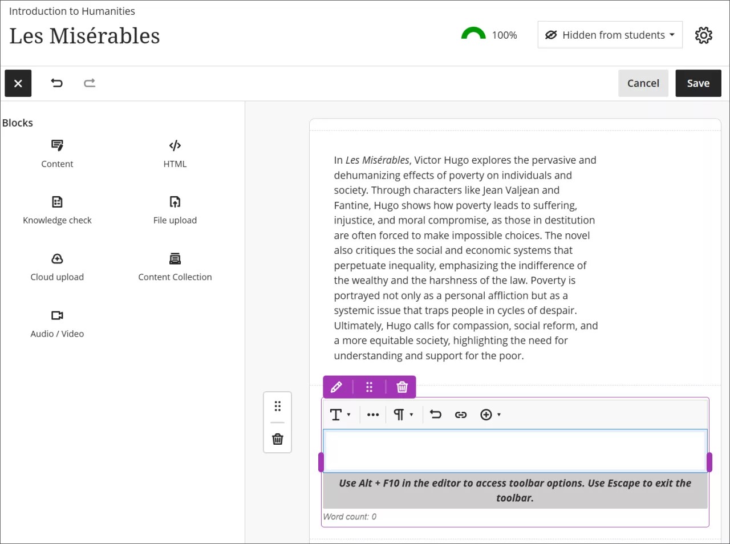Open the insert content plus menu
Viewport: 730px width, 544px height.
[490, 415]
